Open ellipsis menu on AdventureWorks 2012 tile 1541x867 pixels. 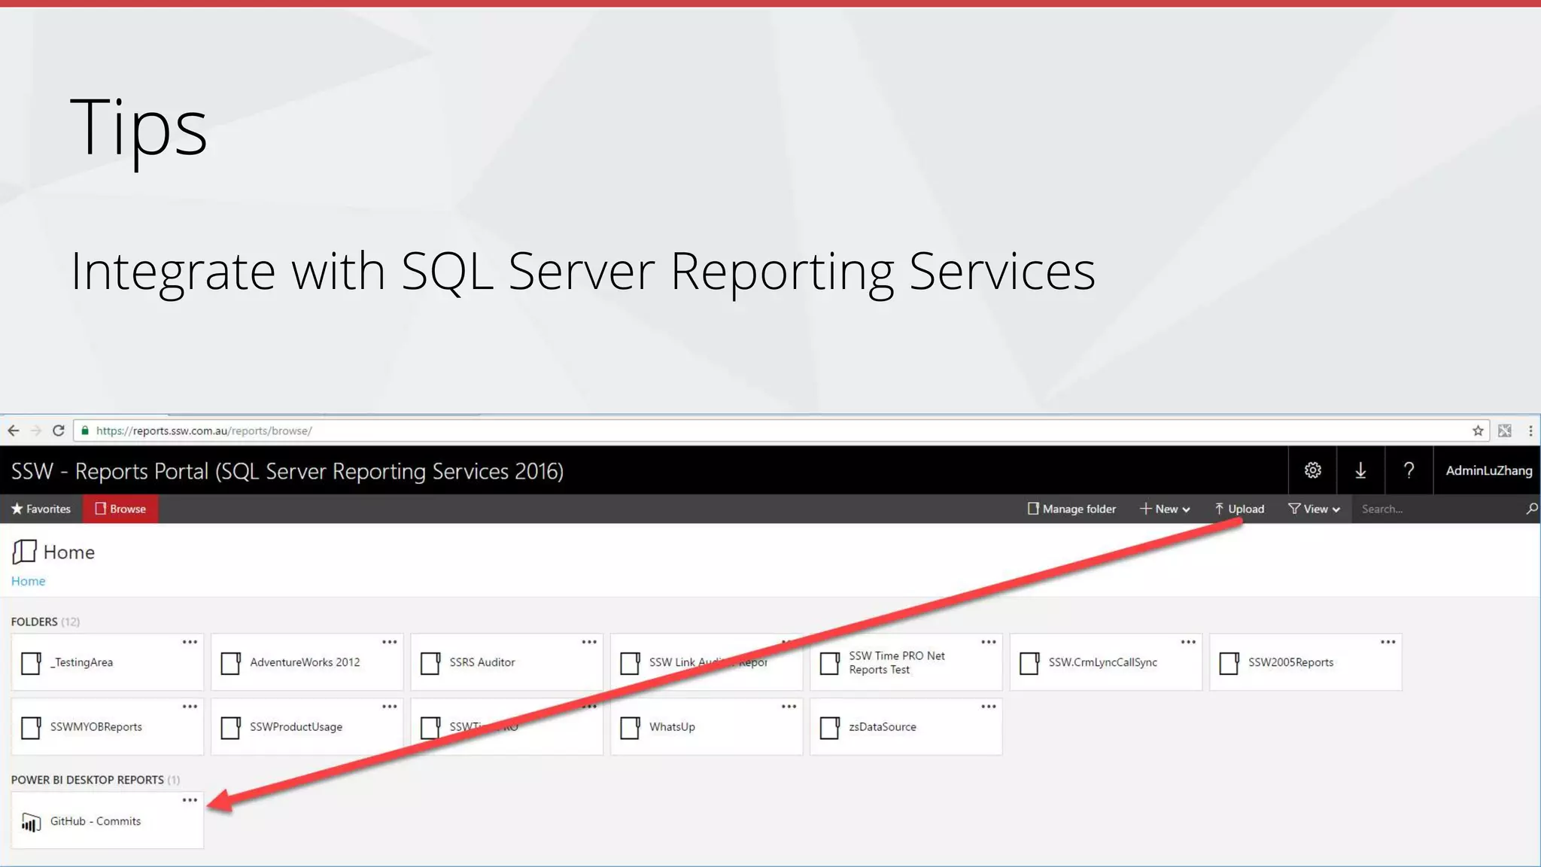389,642
